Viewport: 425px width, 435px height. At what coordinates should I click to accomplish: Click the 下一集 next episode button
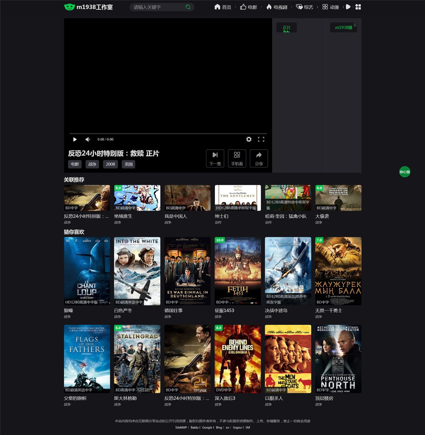(215, 158)
